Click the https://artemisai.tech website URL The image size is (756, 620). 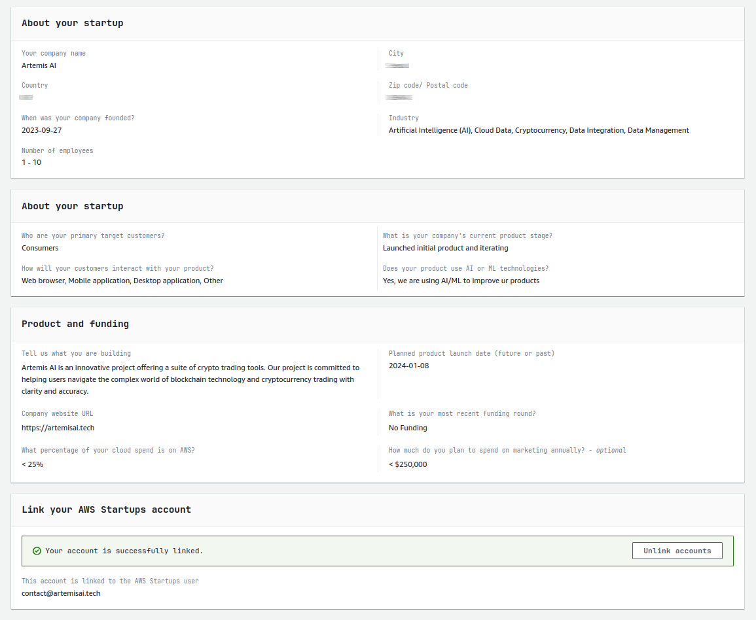[58, 428]
